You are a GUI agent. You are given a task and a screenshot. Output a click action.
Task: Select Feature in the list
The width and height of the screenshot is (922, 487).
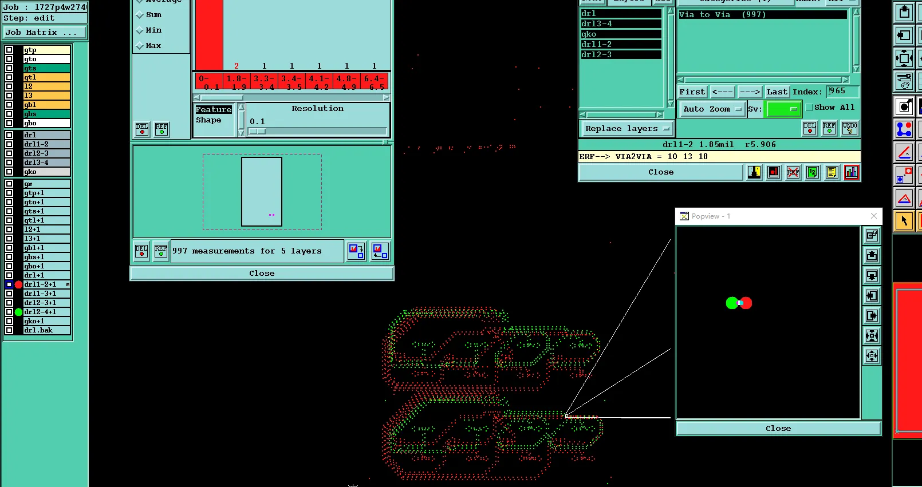coord(214,110)
